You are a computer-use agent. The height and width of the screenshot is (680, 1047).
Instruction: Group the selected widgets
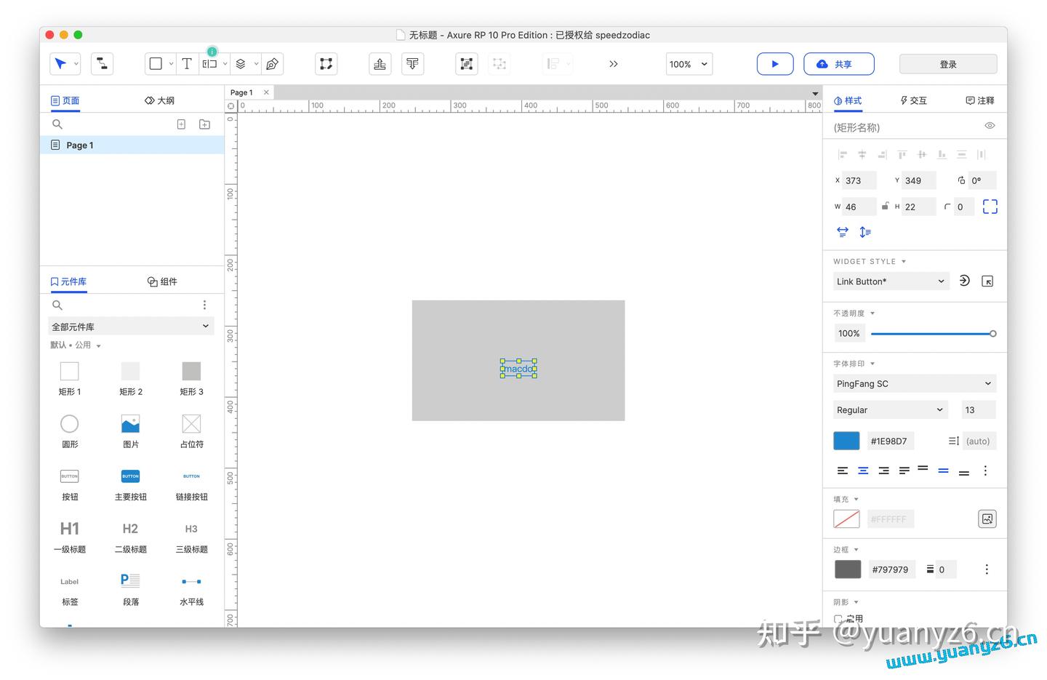click(466, 64)
